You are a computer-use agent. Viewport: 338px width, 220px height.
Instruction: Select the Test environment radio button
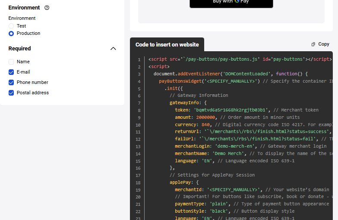pyautogui.click(x=11, y=26)
